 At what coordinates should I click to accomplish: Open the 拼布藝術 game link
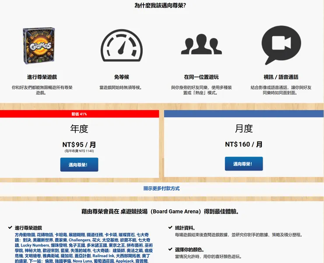click(x=135, y=245)
